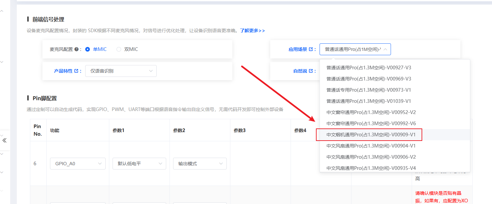Open the GPIO_A0 function dropdown
Screen dimensions: 492x204
pos(78,164)
